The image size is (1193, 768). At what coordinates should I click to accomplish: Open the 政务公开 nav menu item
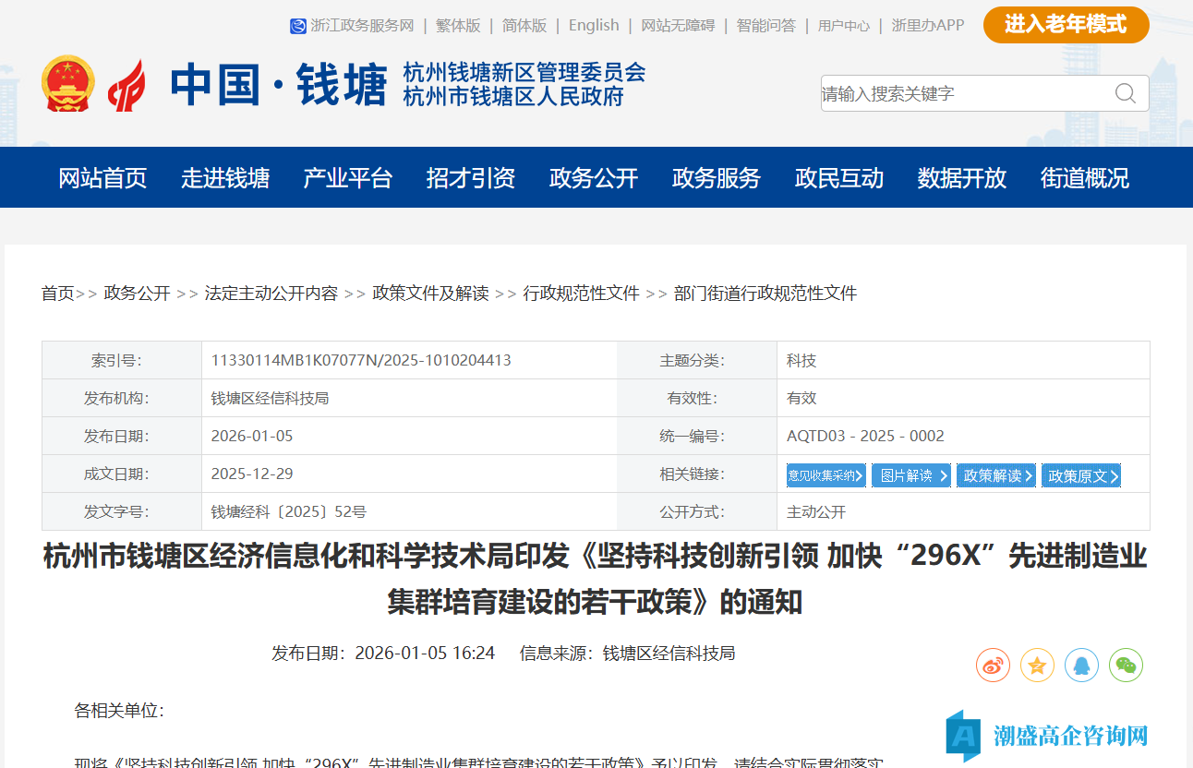pos(594,177)
